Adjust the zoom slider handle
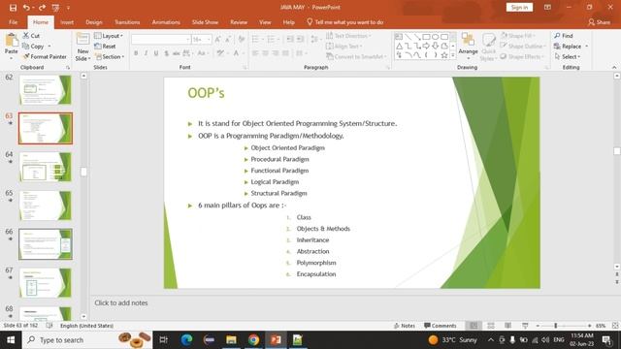 pos(556,326)
